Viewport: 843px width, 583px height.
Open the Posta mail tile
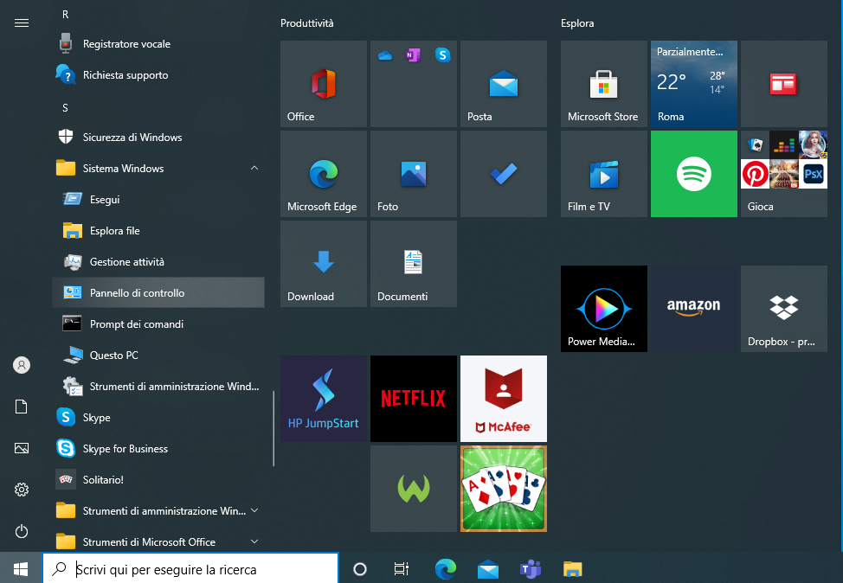(x=503, y=84)
